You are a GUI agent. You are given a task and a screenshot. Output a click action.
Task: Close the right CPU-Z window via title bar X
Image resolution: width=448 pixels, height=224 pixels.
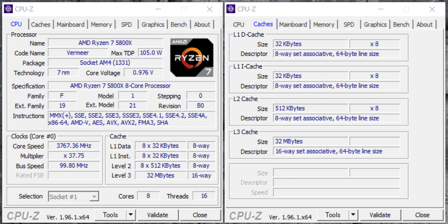432,9
